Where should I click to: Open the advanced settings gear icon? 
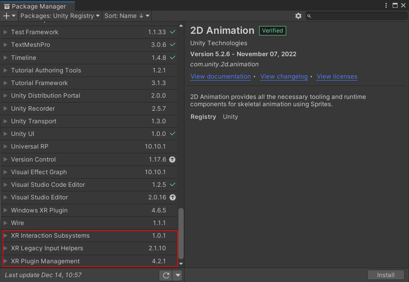(298, 16)
